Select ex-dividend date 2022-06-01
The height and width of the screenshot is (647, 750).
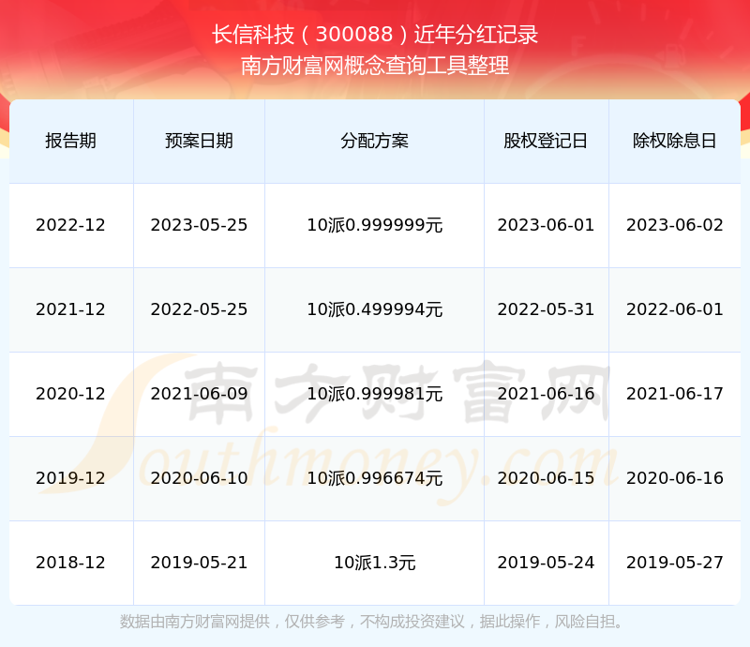(674, 309)
